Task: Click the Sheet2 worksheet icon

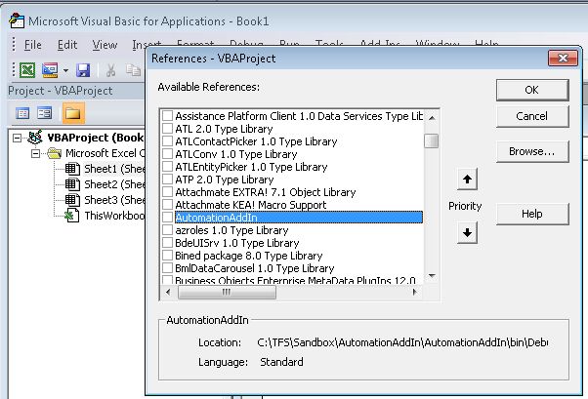Action: [x=72, y=184]
